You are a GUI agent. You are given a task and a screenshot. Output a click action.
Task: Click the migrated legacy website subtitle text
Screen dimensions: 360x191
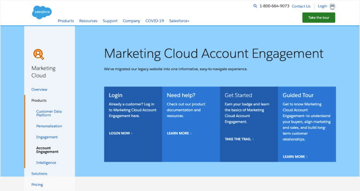click(176, 69)
